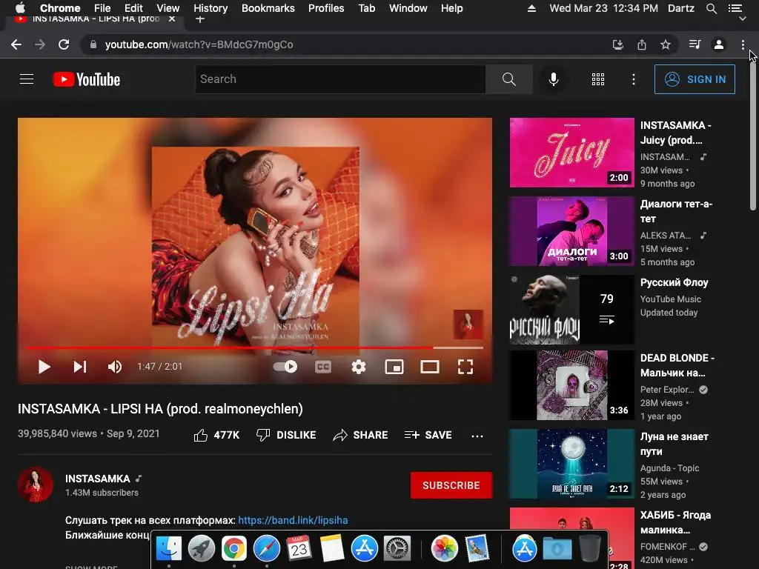The image size is (759, 569).
Task: Open System Preferences in Dock
Action: (x=397, y=549)
